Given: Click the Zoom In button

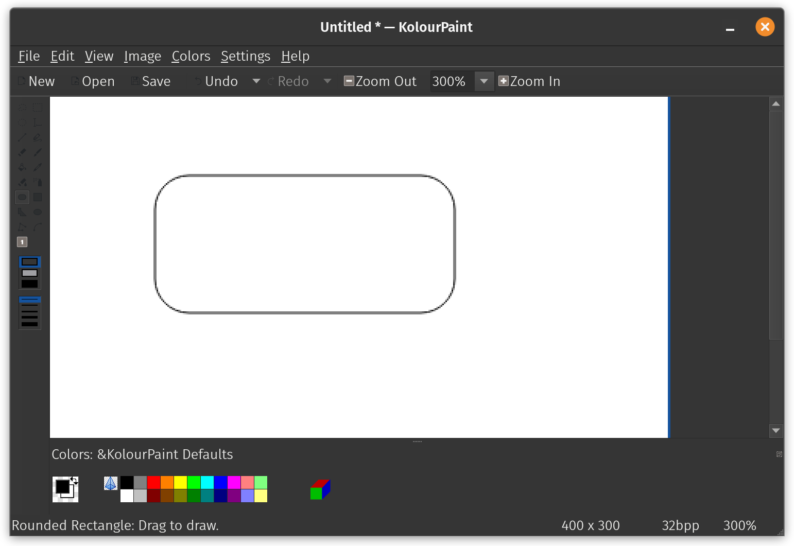Looking at the screenshot, I should coord(530,81).
